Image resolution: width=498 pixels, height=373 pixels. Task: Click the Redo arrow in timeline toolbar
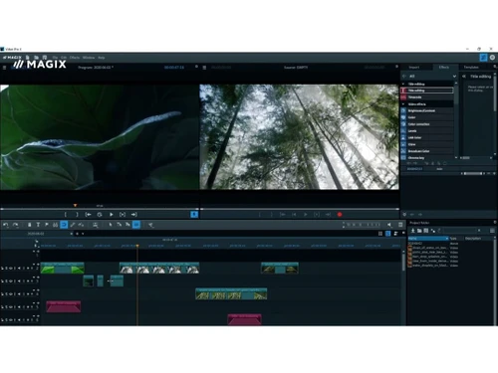click(15, 225)
